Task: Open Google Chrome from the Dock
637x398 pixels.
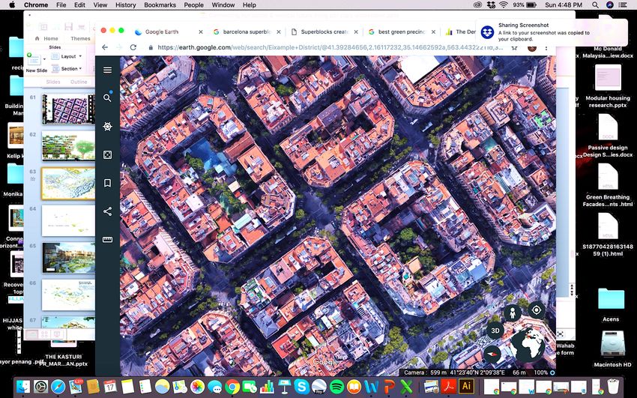Action: [232, 387]
